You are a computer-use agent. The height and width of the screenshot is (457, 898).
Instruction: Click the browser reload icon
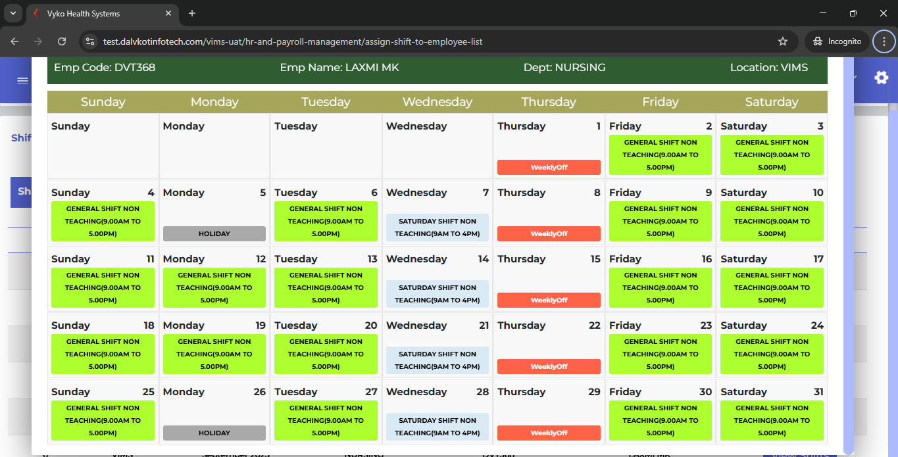62,41
